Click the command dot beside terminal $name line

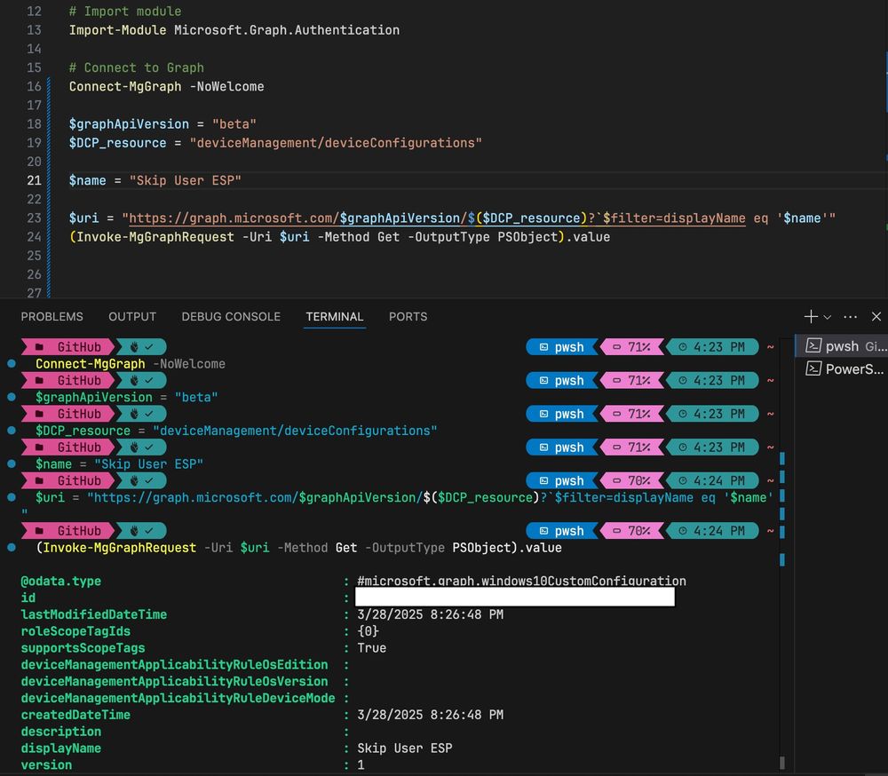point(12,463)
